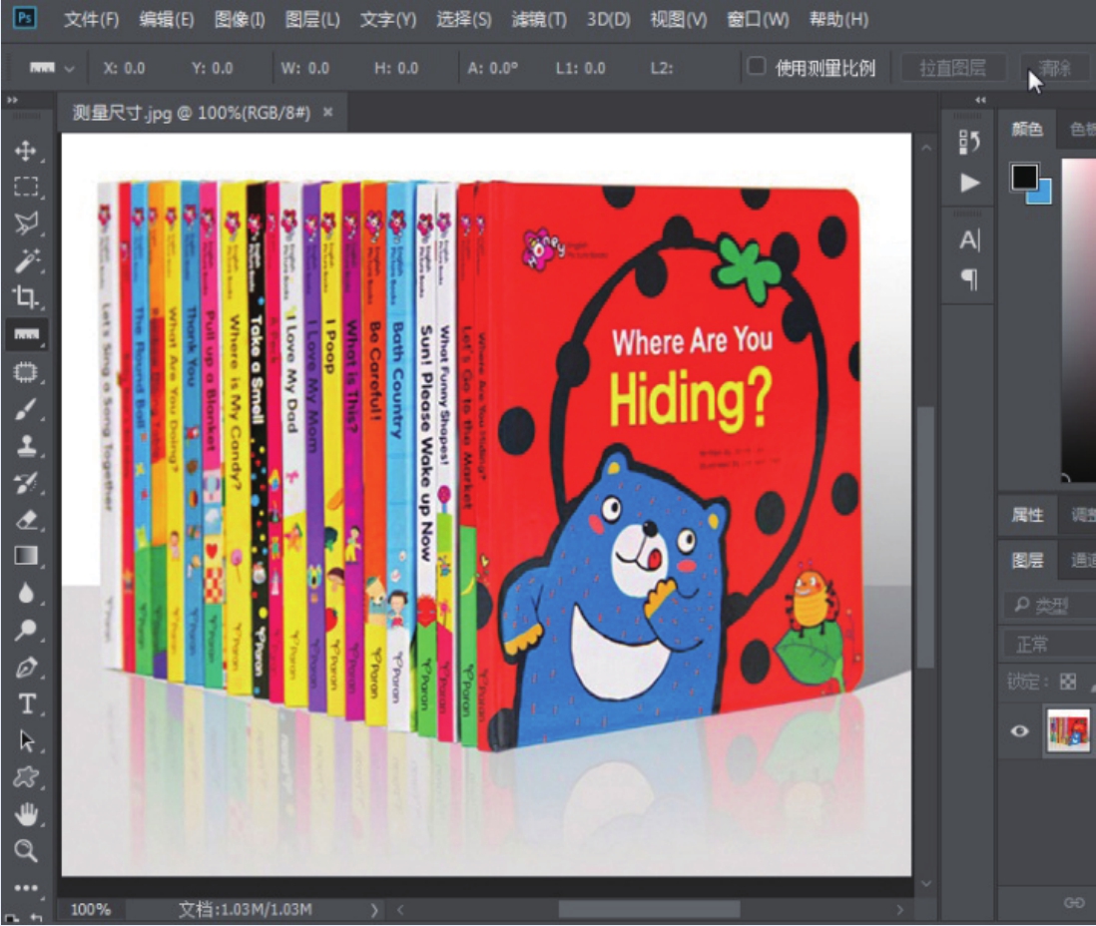Open the 视图(V) menu

[679, 19]
